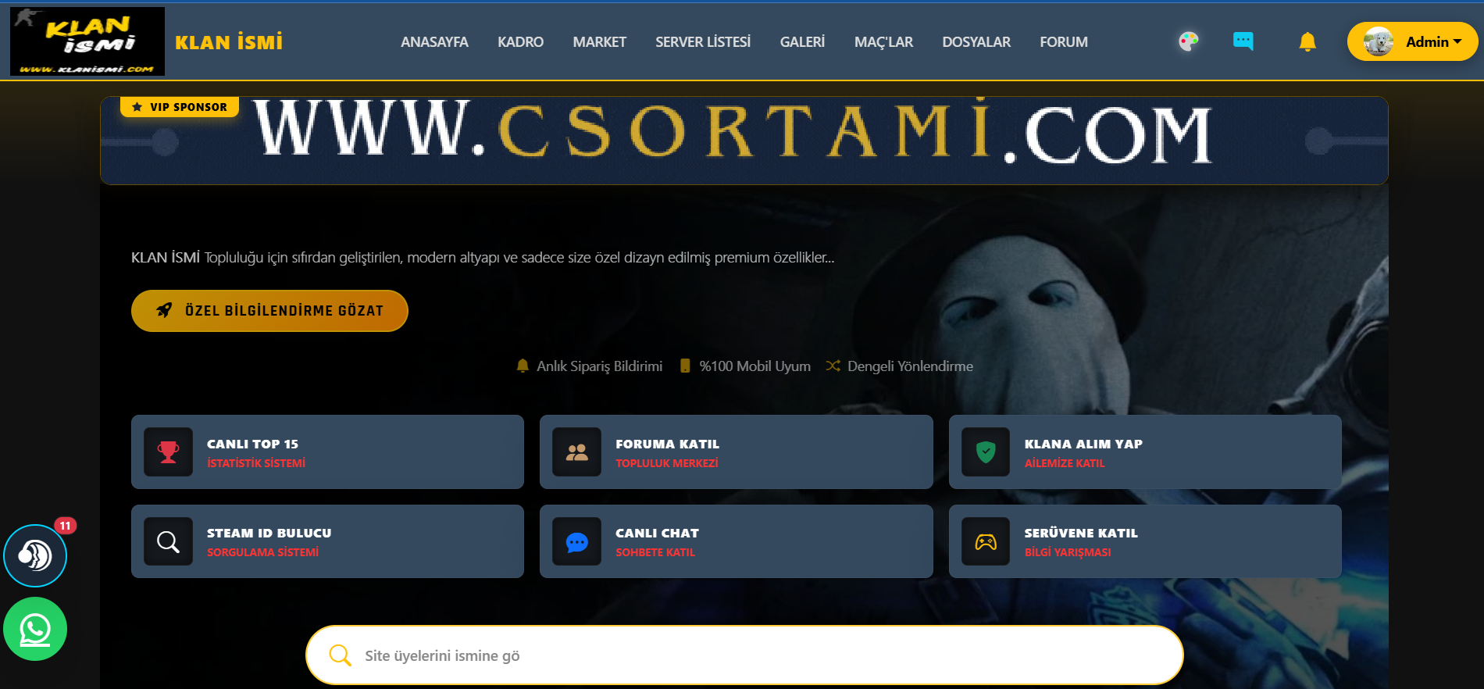
Task: Open the Foruma Katıl card title
Action: pos(667,444)
